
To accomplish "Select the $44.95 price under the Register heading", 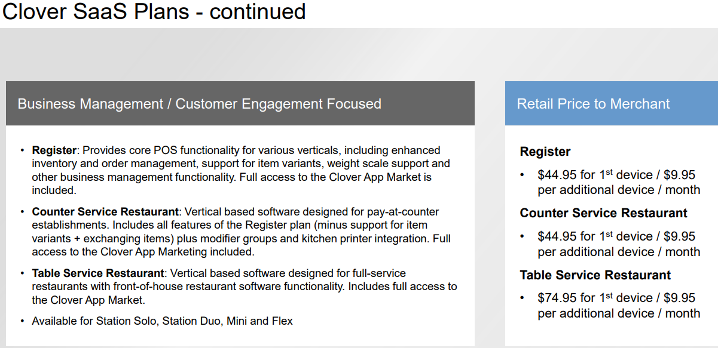I will pos(557,175).
